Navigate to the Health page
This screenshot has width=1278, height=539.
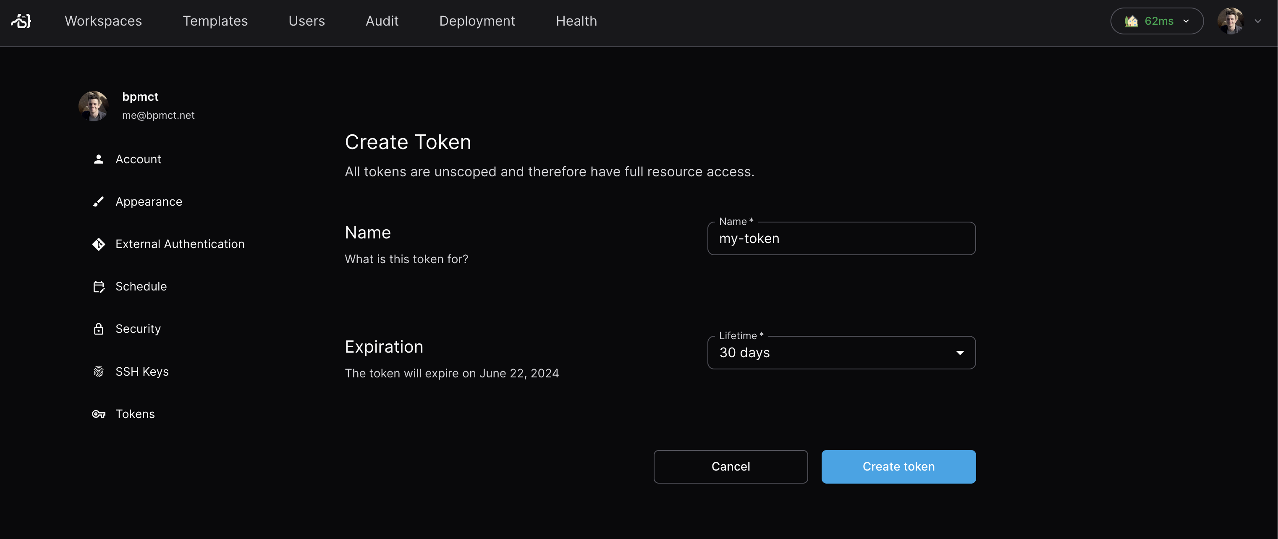coord(576,21)
